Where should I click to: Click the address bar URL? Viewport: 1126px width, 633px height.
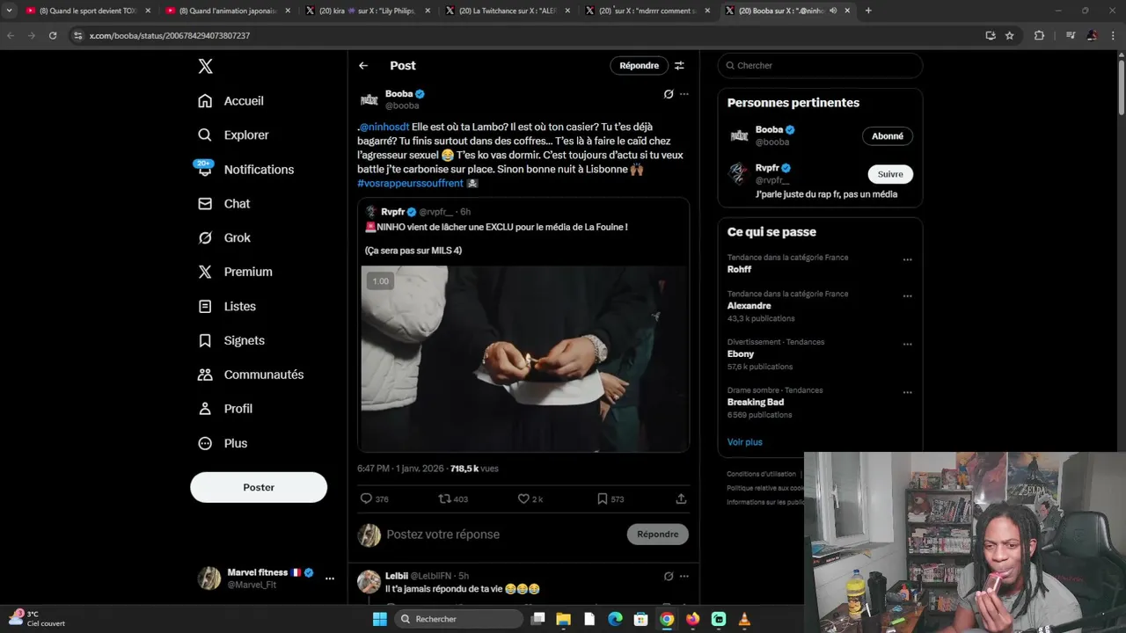coord(170,36)
